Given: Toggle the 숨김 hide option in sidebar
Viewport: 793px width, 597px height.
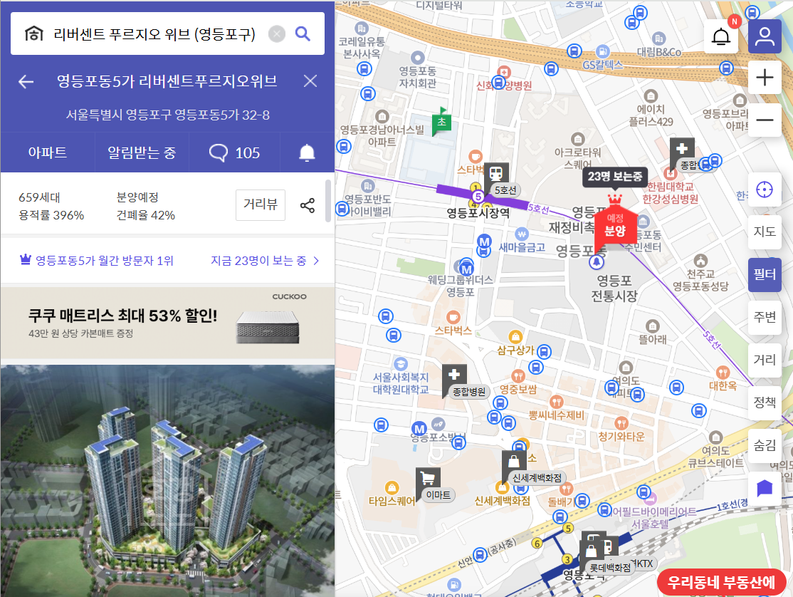Looking at the screenshot, I should click(765, 445).
